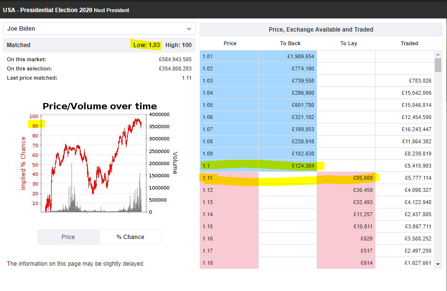Open the Joe Biden selection dropdown
The height and width of the screenshot is (291, 447).
[x=99, y=29]
